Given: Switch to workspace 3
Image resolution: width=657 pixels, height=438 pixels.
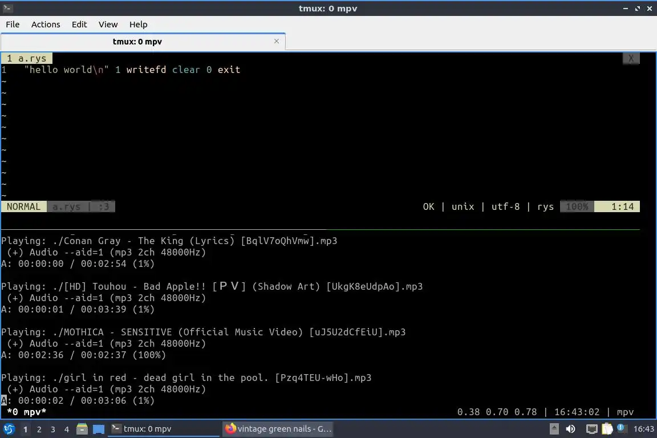Looking at the screenshot, I should pos(53,429).
